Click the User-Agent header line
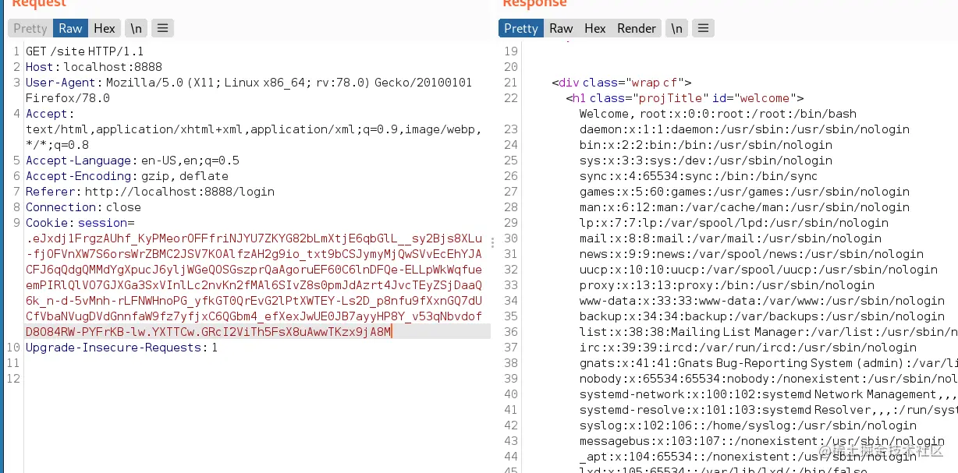Viewport: 958px width, 473px height. (249, 83)
